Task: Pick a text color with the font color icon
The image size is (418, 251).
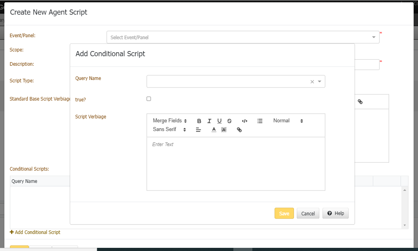Action: coord(214,130)
